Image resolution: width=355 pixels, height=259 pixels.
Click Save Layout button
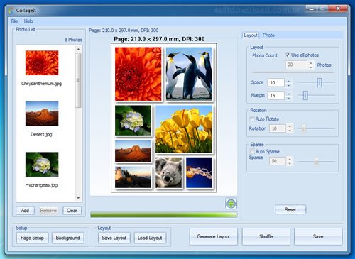[114, 238]
